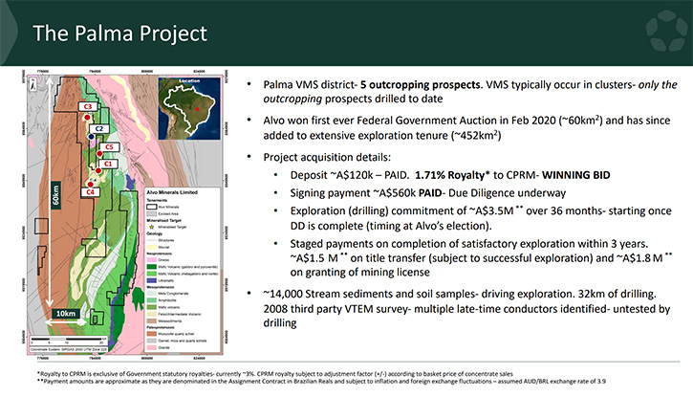Click the '~14,000 Stream sediments' bullet
693x397 pixels.
tap(466, 308)
